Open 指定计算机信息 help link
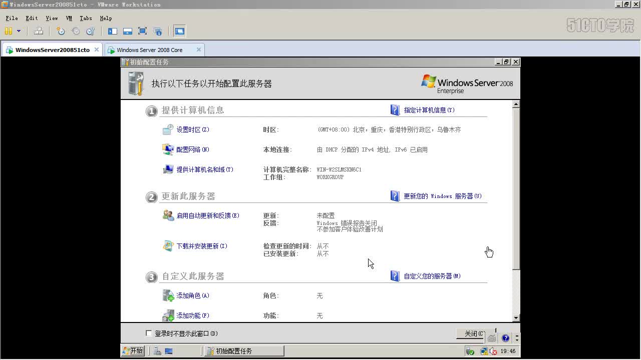 (x=429, y=110)
